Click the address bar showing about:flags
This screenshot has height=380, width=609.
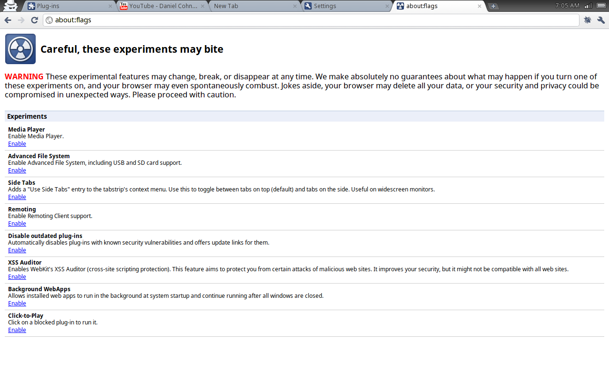[x=309, y=20]
